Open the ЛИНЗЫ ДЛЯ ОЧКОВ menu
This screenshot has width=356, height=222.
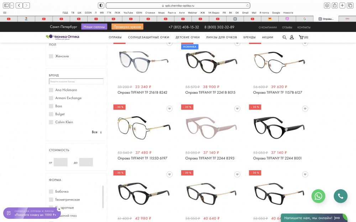(221, 37)
